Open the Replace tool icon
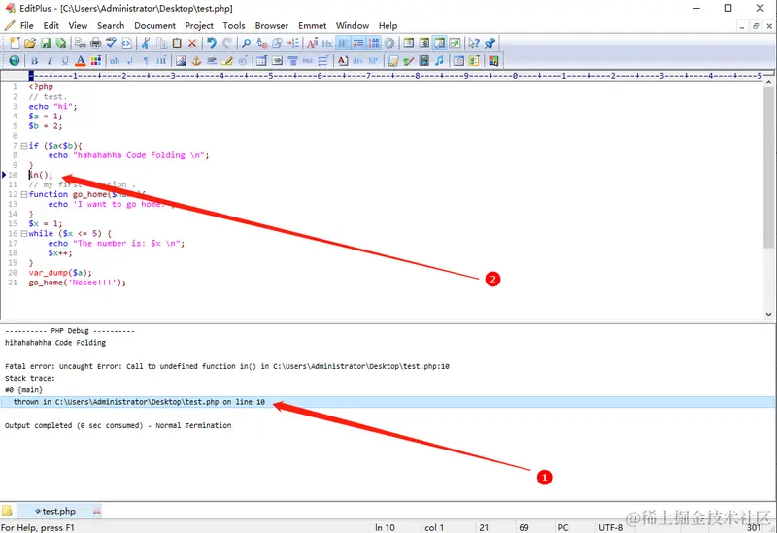 (261, 43)
